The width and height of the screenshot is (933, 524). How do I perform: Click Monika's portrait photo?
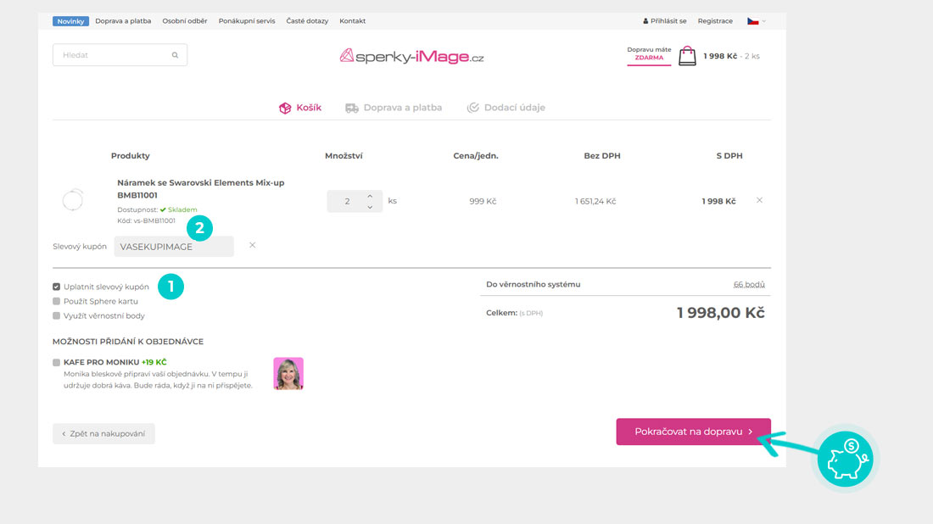[288, 373]
